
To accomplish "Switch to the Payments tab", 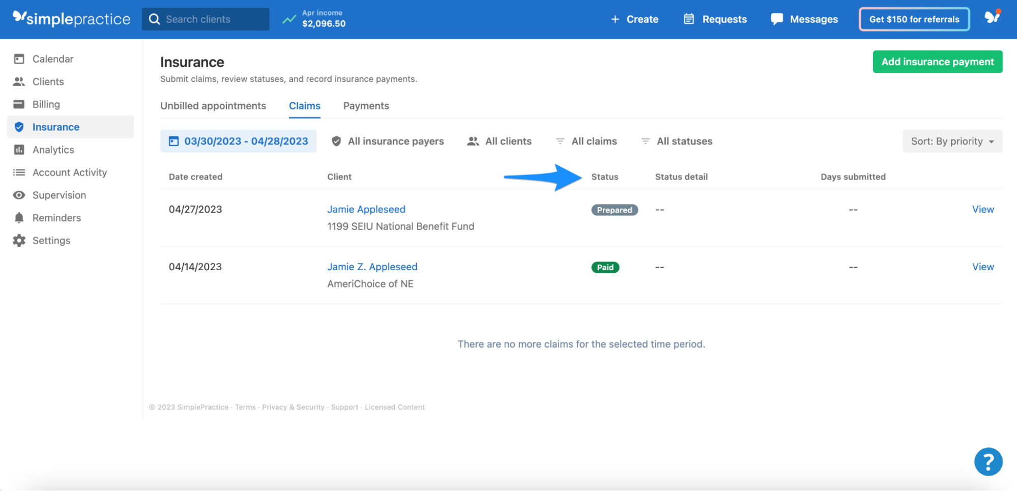I will [x=366, y=106].
